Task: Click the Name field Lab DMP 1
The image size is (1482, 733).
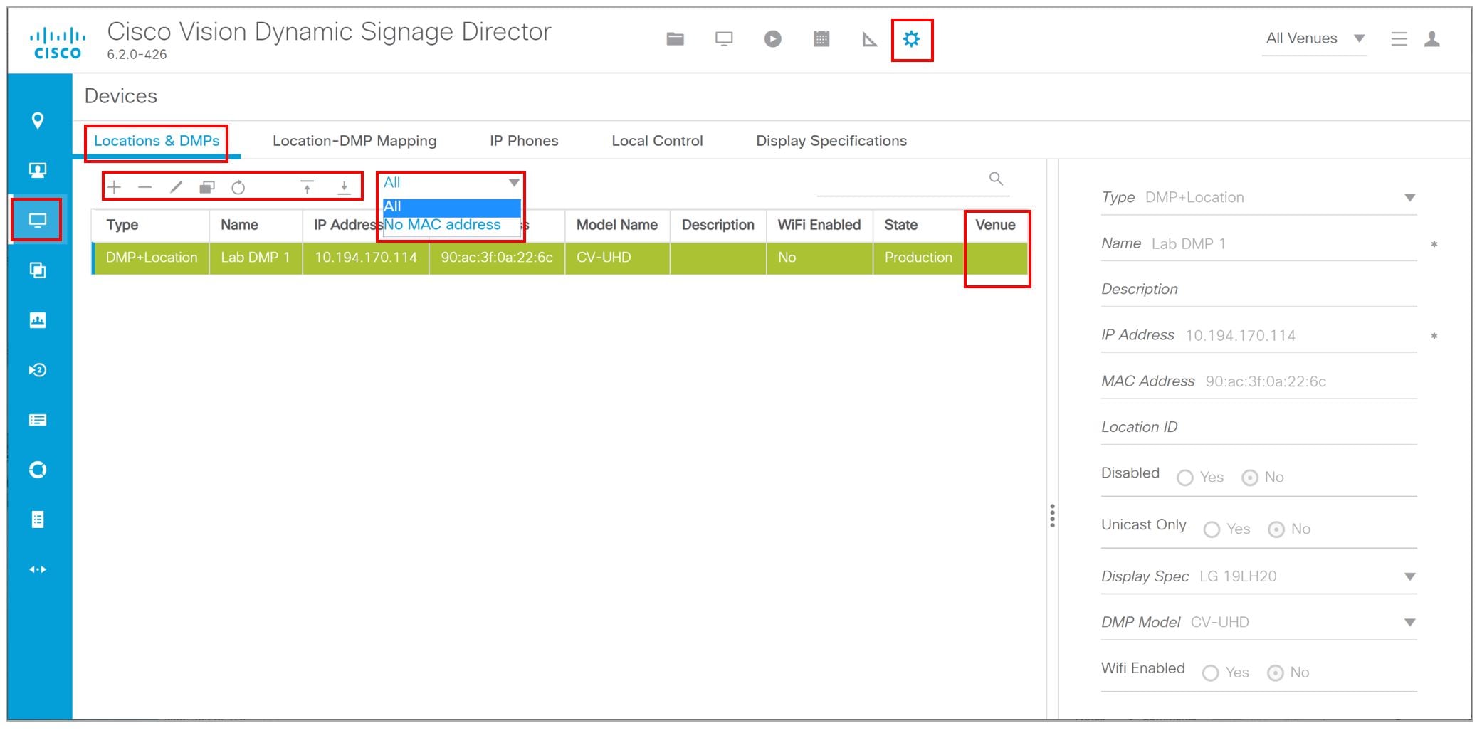Action: point(1258,244)
